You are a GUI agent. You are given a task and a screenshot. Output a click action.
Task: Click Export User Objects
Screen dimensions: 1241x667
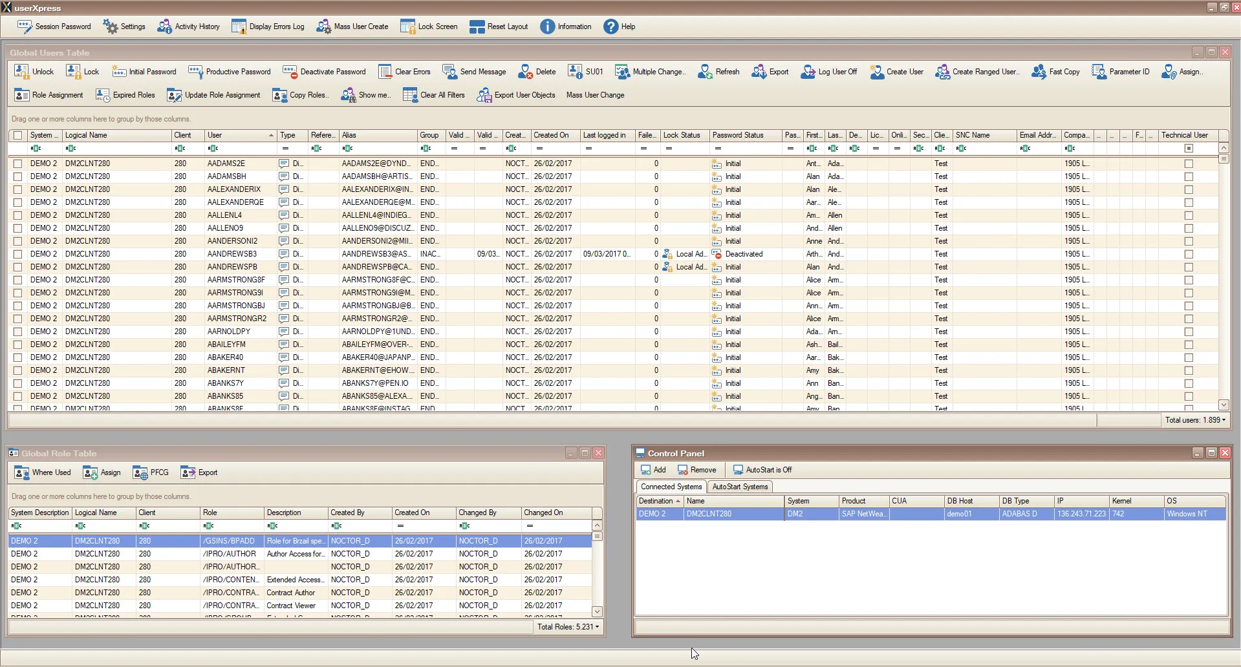coord(516,95)
